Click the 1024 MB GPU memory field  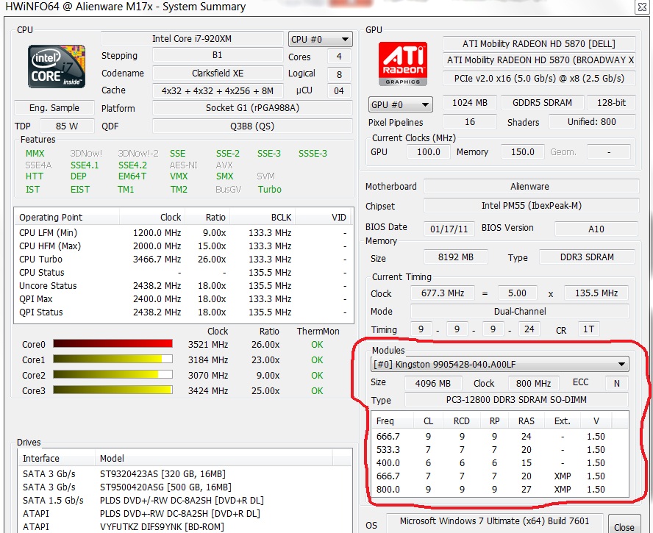coord(470,103)
